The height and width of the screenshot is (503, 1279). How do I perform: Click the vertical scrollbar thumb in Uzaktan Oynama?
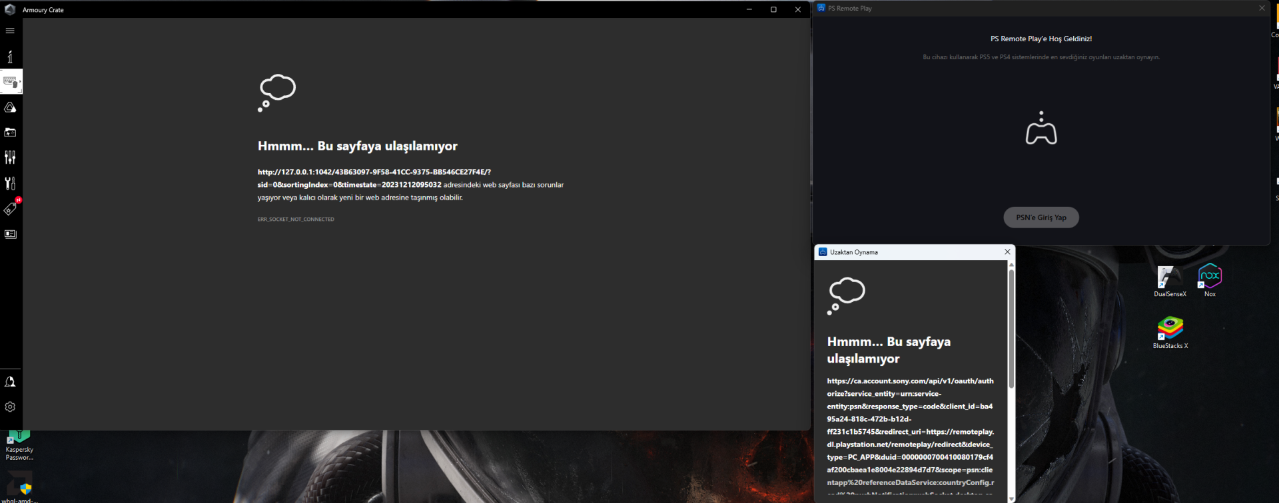[x=1011, y=329]
